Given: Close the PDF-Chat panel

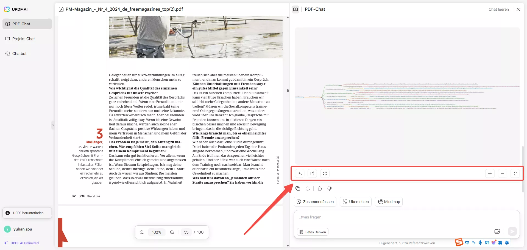Looking at the screenshot, I should click(518, 9).
